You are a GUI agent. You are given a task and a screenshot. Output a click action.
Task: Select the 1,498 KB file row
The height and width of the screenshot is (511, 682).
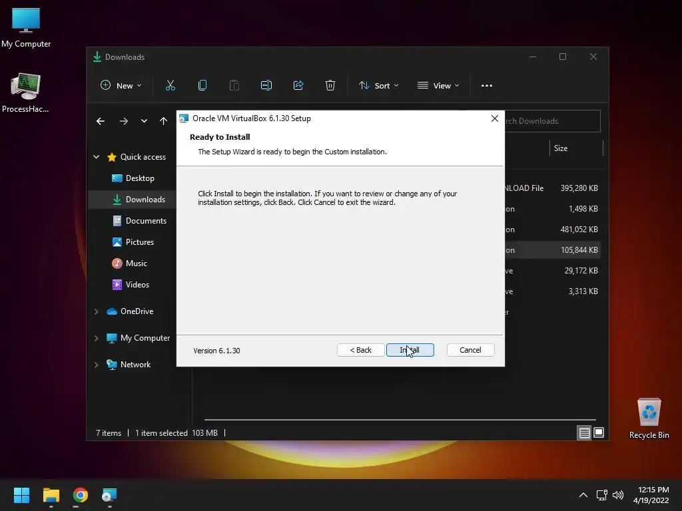point(552,208)
